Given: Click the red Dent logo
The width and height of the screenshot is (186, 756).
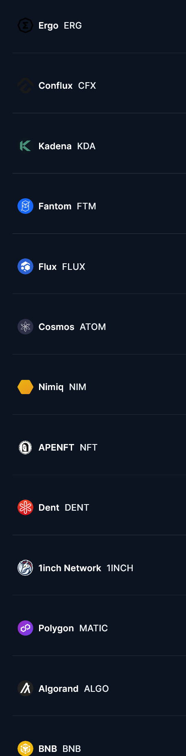Looking at the screenshot, I should tap(25, 507).
